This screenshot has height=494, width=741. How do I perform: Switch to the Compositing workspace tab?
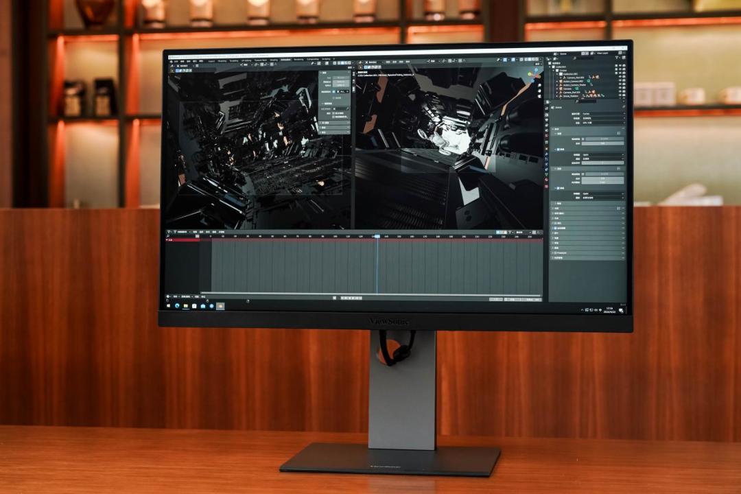[313, 60]
